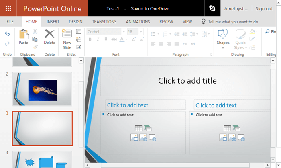Click the Slide Layout icon

tap(79, 32)
